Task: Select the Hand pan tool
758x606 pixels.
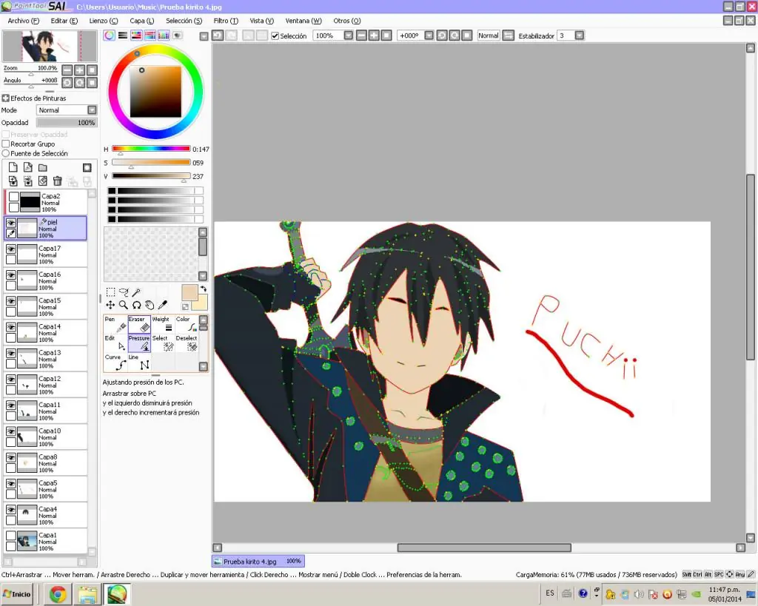Action: click(150, 305)
